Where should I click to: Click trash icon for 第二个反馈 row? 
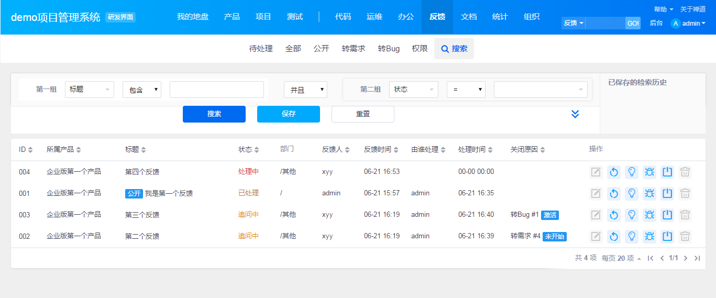(685, 236)
